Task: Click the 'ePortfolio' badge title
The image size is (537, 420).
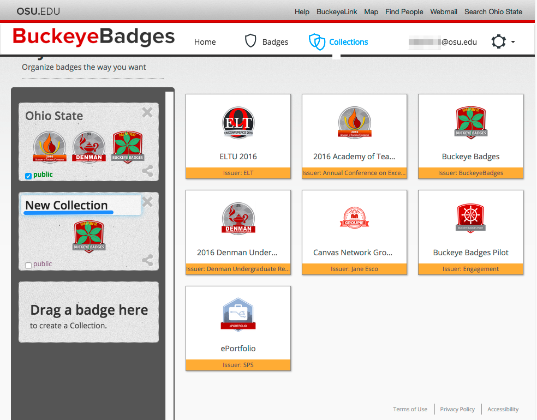Action: (238, 349)
